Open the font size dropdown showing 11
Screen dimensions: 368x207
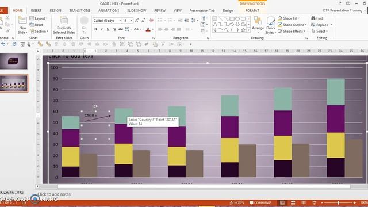click(131, 21)
